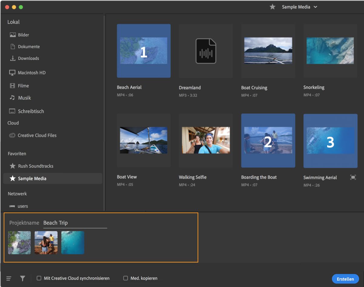Select the Walking Selfie video thumbnail

(206, 140)
